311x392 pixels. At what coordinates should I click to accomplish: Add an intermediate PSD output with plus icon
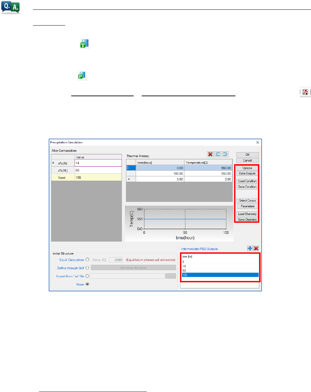click(x=250, y=248)
